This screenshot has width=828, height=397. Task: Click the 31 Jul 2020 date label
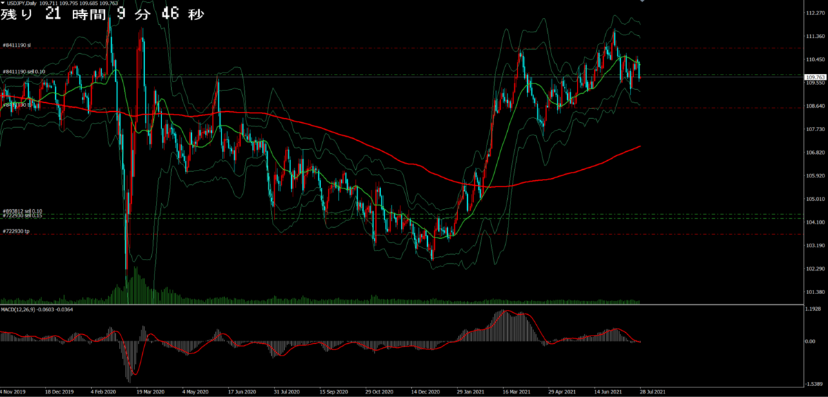pos(286,391)
